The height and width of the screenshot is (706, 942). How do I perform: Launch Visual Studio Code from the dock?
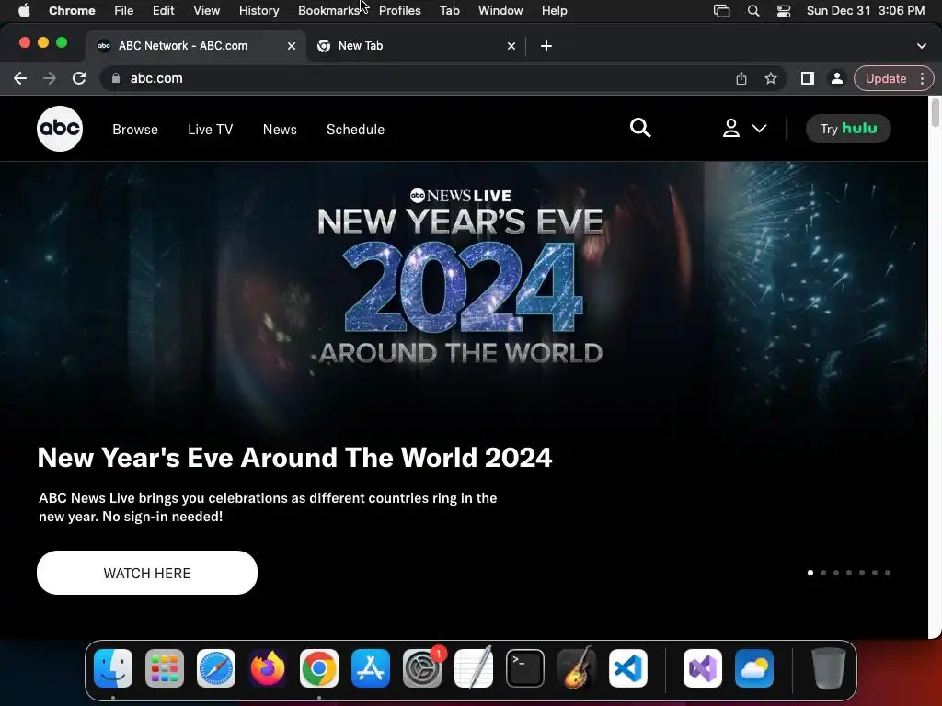point(627,667)
